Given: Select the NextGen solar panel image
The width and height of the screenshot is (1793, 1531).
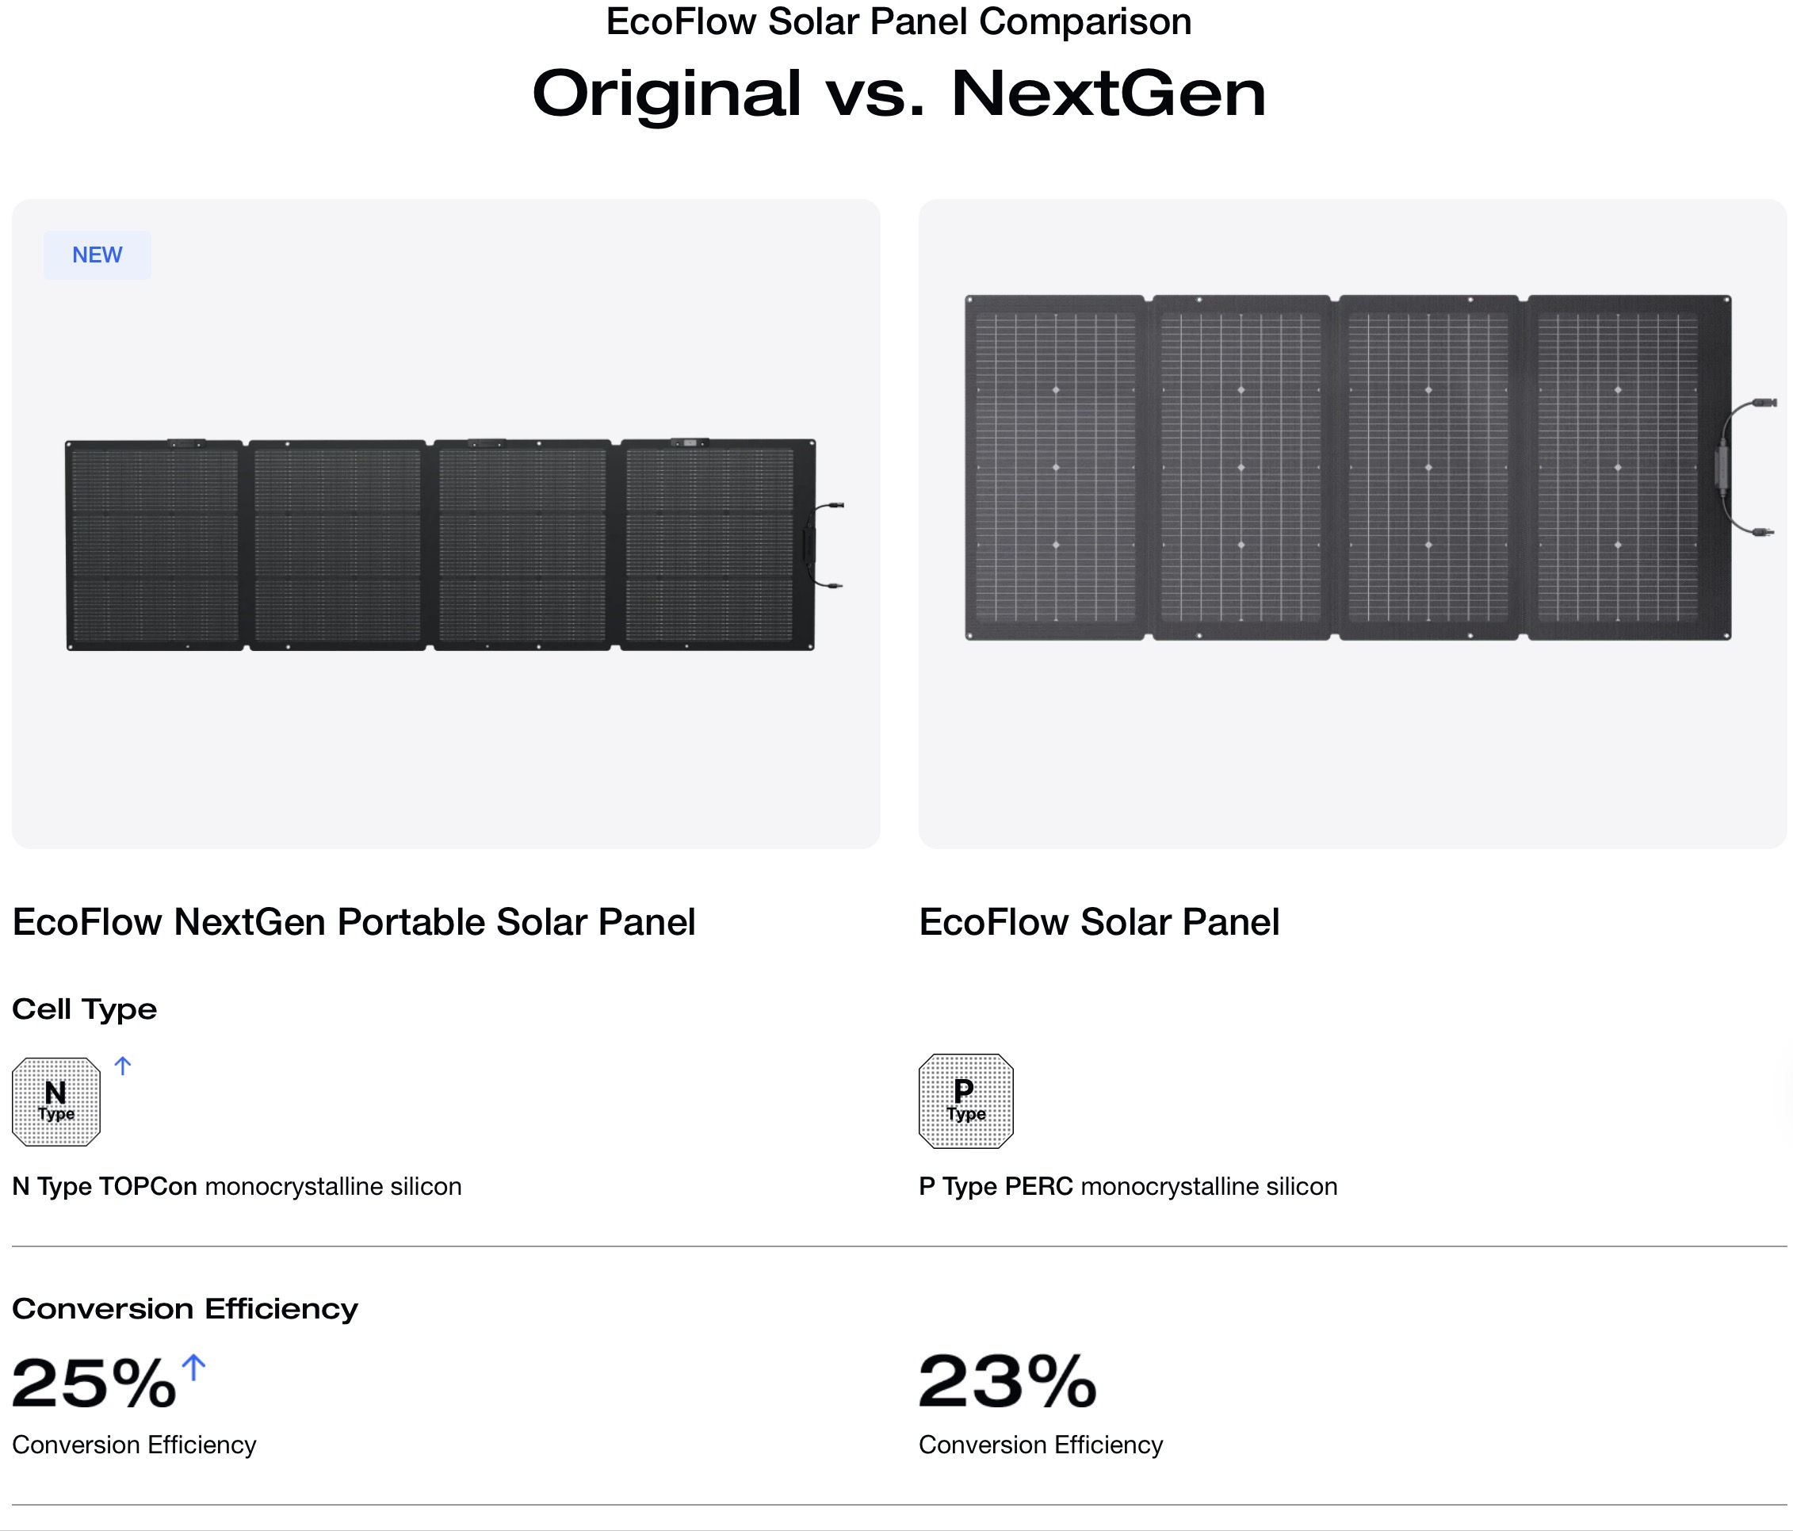Looking at the screenshot, I should point(440,545).
